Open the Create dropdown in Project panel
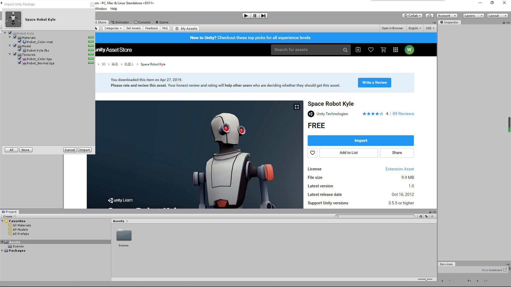 [x=9, y=216]
